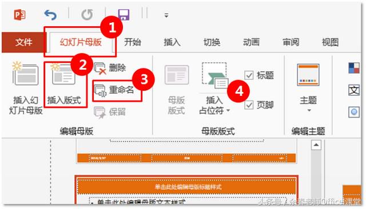Expand the 插入占位符 dropdown arrow
The image size is (366, 209).
click(228, 110)
